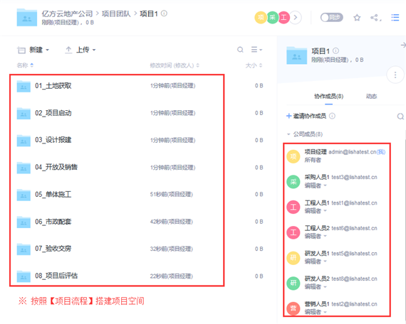Image resolution: width=406 pixels, height=324 pixels.
Task: Collapse the side panel with the arrow
Action: coord(403,45)
